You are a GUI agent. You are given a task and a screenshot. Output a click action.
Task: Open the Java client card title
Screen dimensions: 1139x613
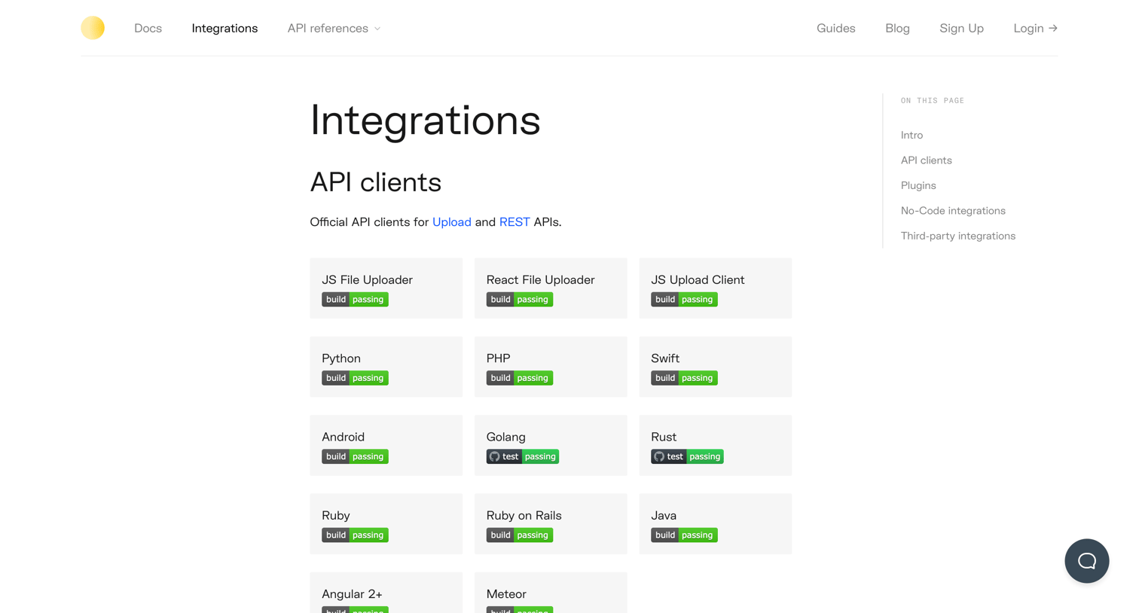tap(664, 516)
